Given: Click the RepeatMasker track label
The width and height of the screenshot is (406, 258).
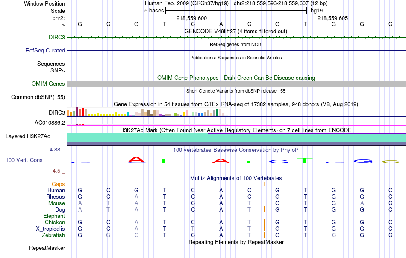Looking at the screenshot, I should coord(47,248).
